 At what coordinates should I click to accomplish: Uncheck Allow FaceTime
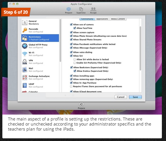[75, 28]
